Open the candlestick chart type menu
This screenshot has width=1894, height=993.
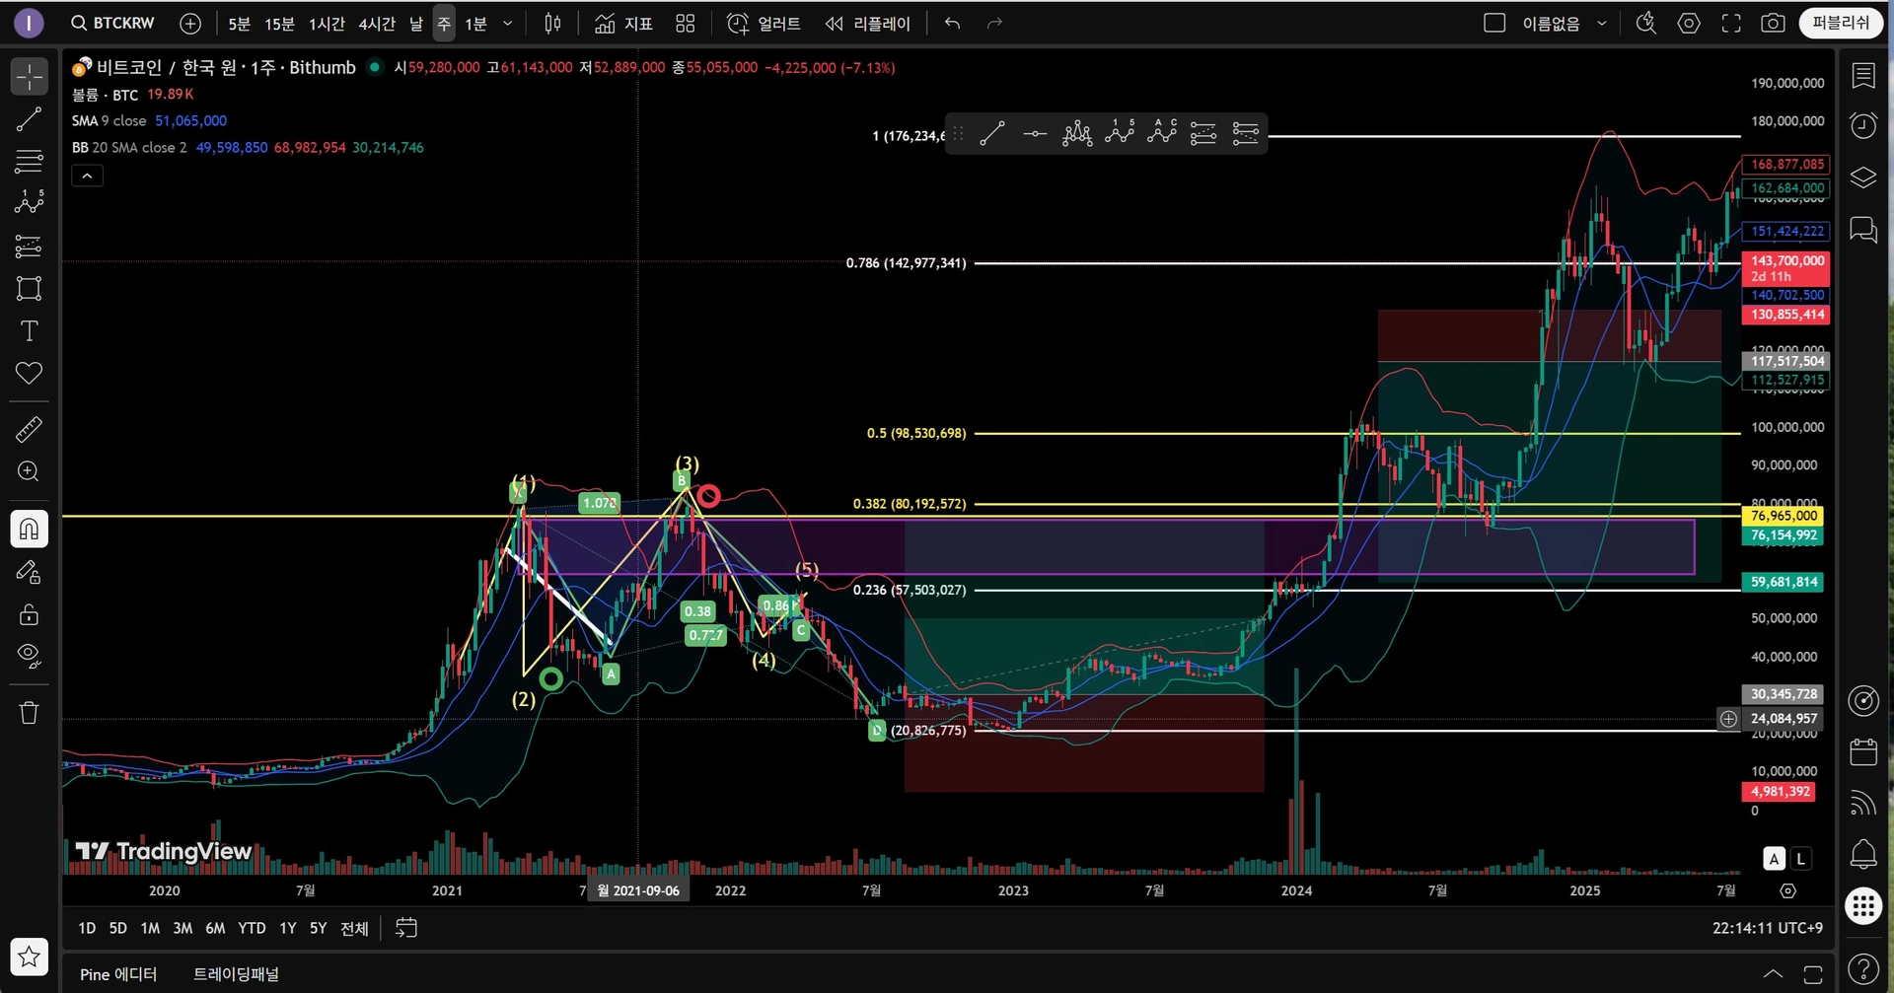tap(553, 24)
